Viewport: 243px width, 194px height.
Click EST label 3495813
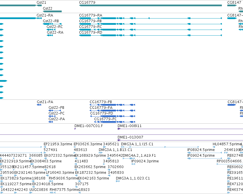[x=111, y=161]
